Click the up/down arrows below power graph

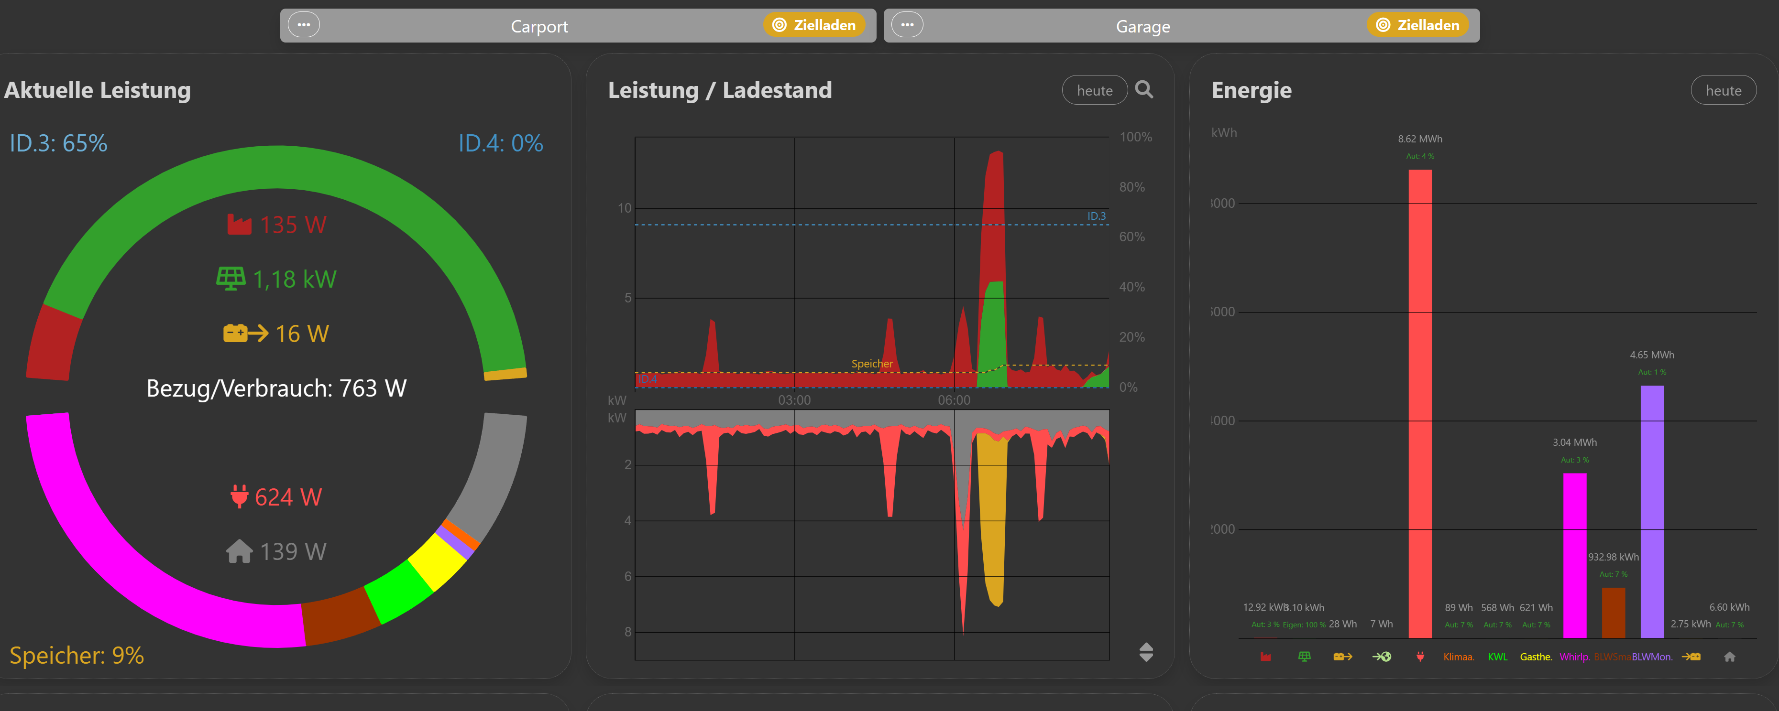pyautogui.click(x=1146, y=652)
